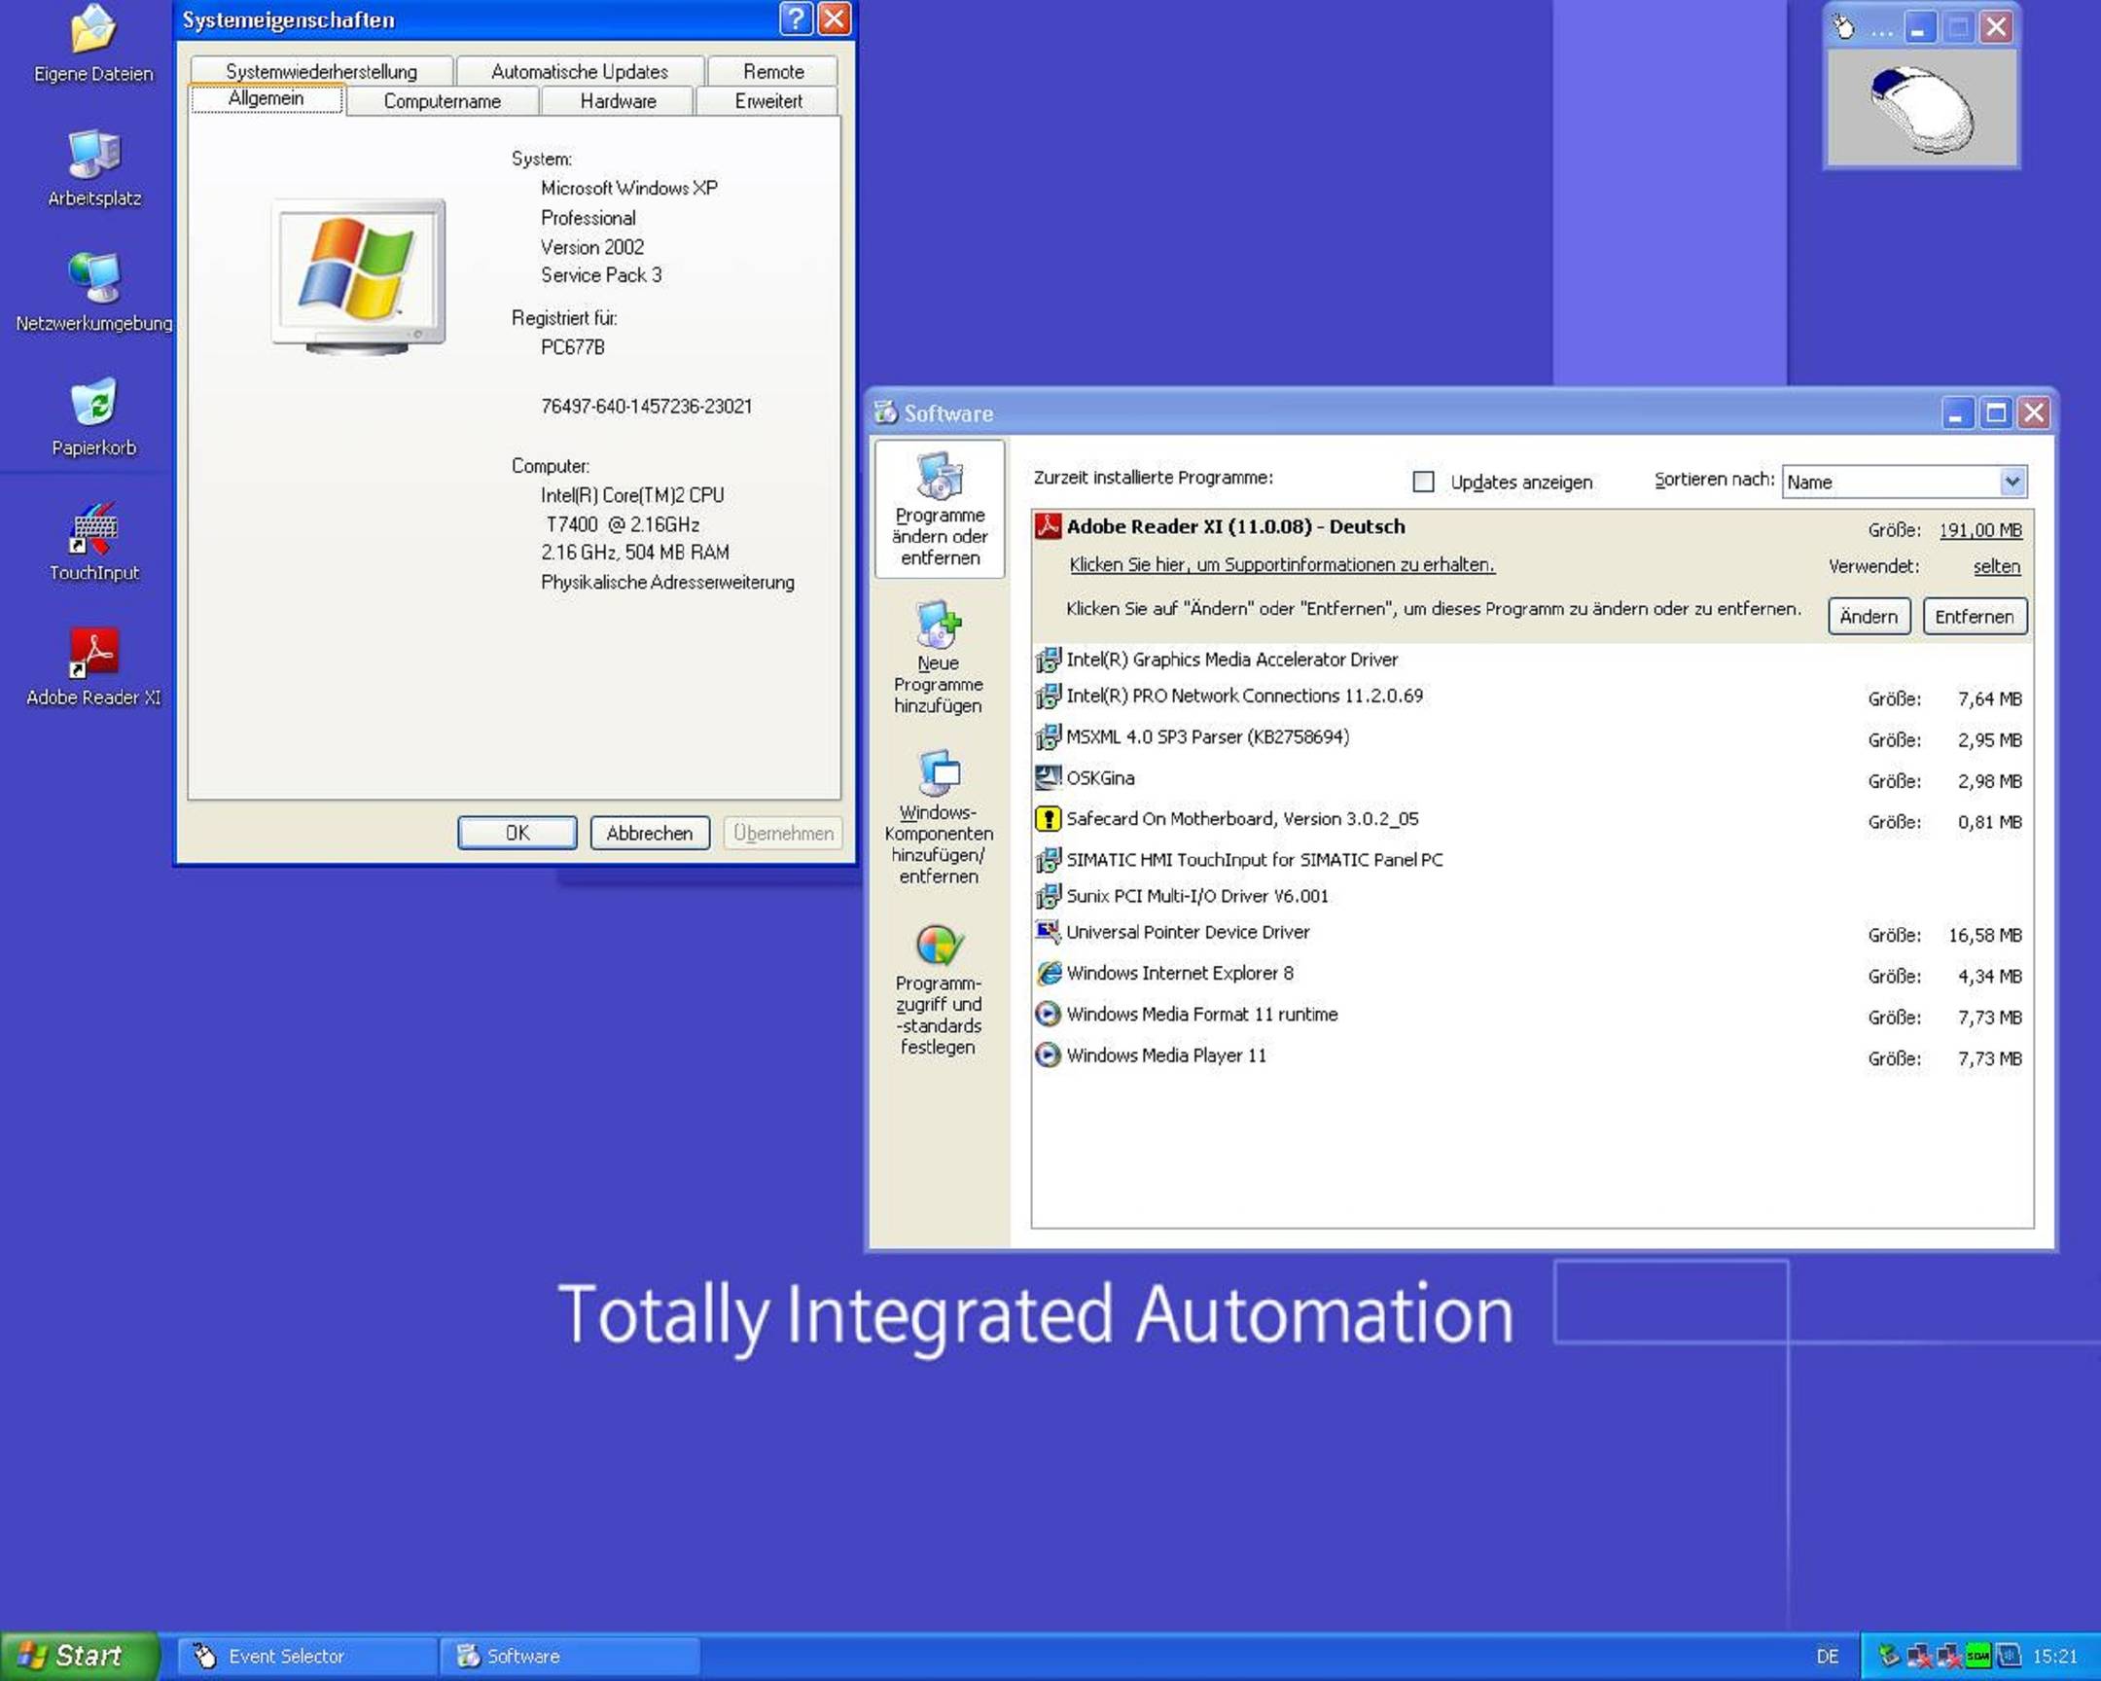2101x1681 pixels.
Task: Open 'Windows-Komponenten hinzufügen/entfernen' sidebar item
Action: (939, 817)
